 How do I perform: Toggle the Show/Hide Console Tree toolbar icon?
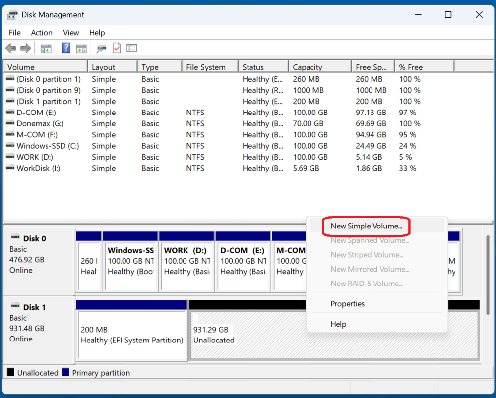coord(46,48)
